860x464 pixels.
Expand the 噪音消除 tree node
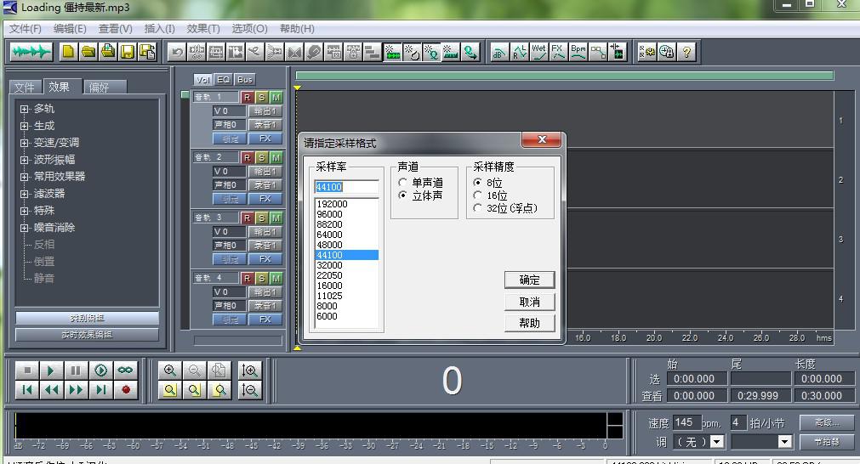pyautogui.click(x=24, y=228)
